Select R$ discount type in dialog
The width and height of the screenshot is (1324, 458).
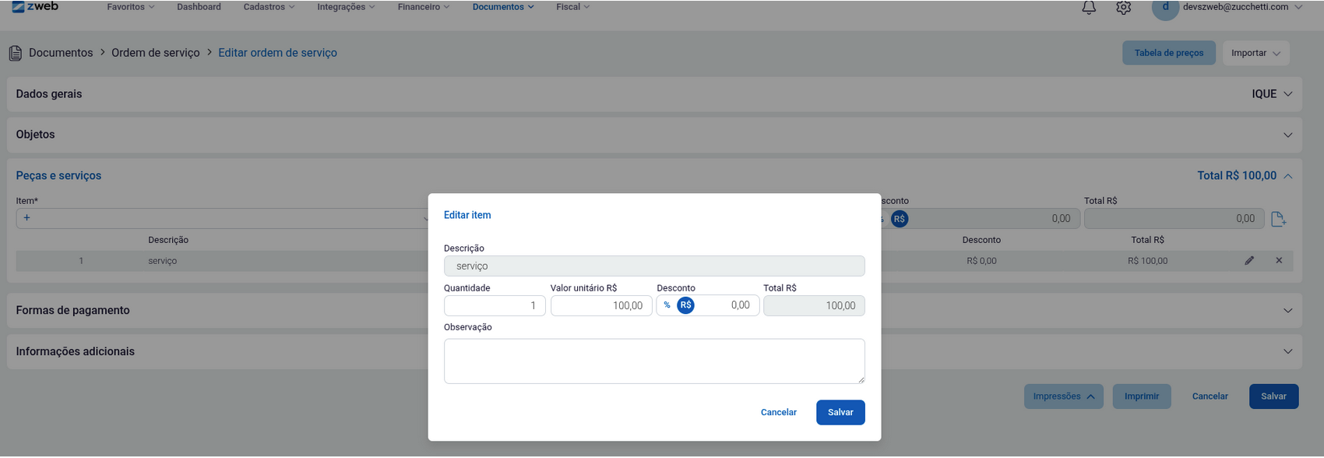tap(685, 305)
